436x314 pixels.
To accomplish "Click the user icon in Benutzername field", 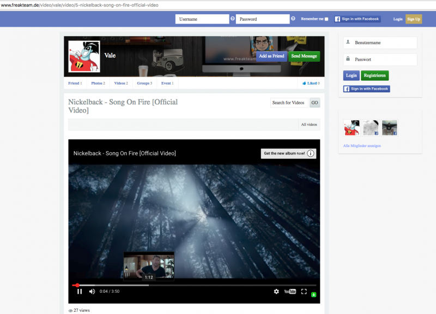I will pos(348,42).
